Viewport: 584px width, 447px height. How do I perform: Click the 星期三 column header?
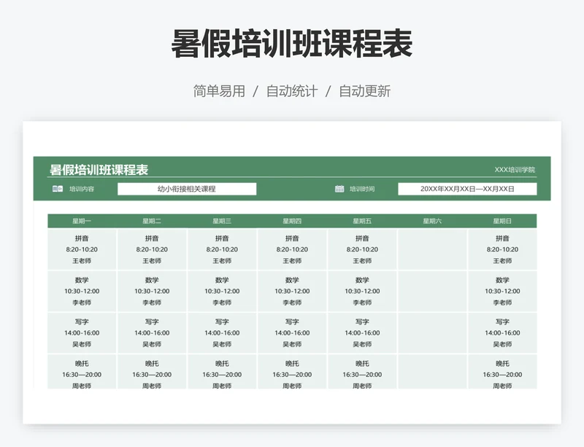pyautogui.click(x=222, y=221)
